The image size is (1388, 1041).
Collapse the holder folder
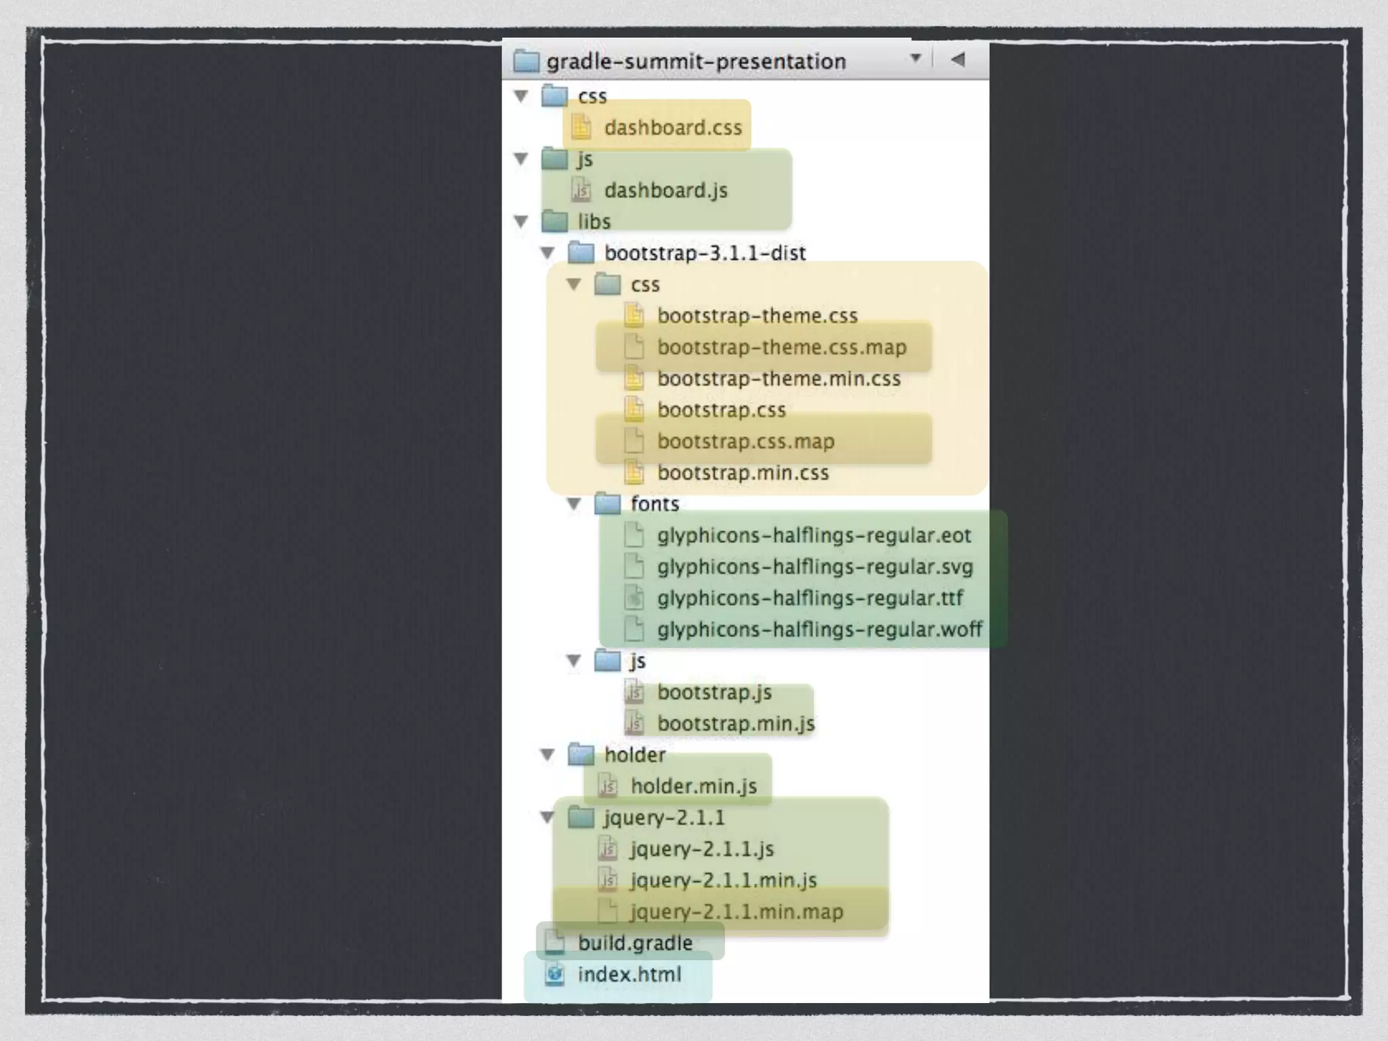coord(548,754)
